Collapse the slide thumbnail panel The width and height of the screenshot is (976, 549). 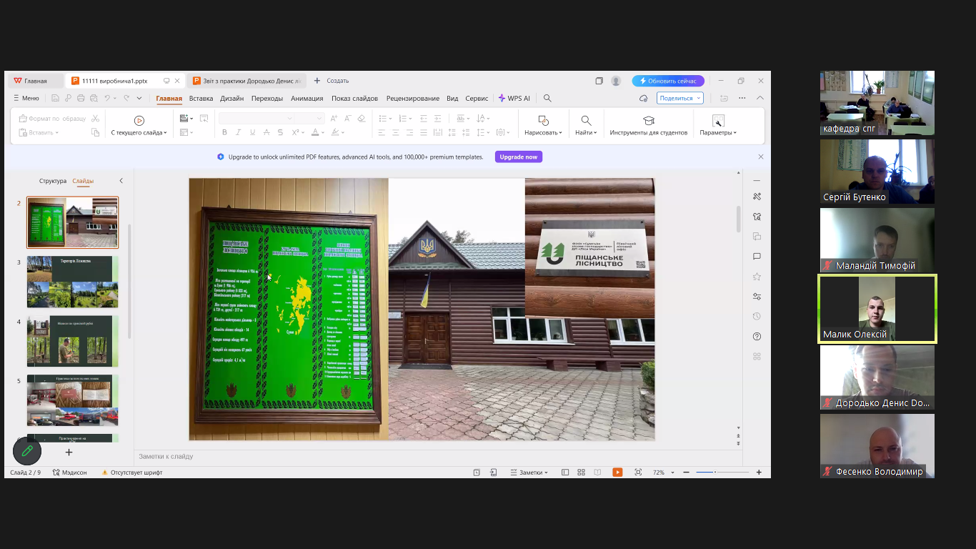(121, 181)
